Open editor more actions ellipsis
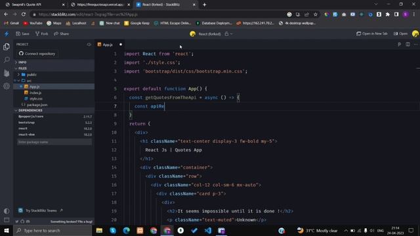Image resolution: width=420 pixels, height=236 pixels. [415, 45]
